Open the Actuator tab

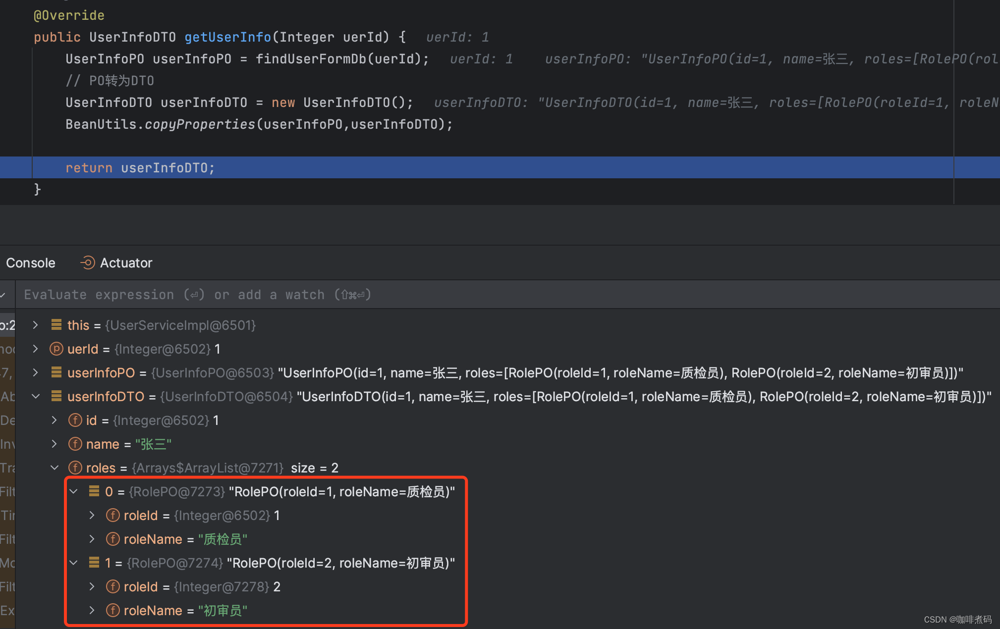[x=126, y=262]
